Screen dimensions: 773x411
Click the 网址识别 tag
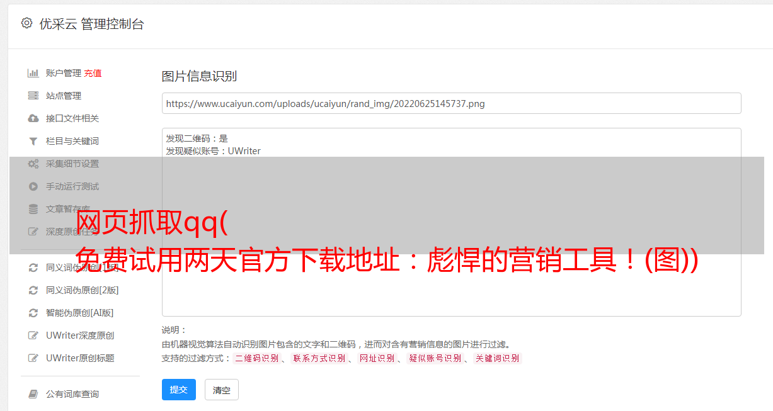(377, 358)
